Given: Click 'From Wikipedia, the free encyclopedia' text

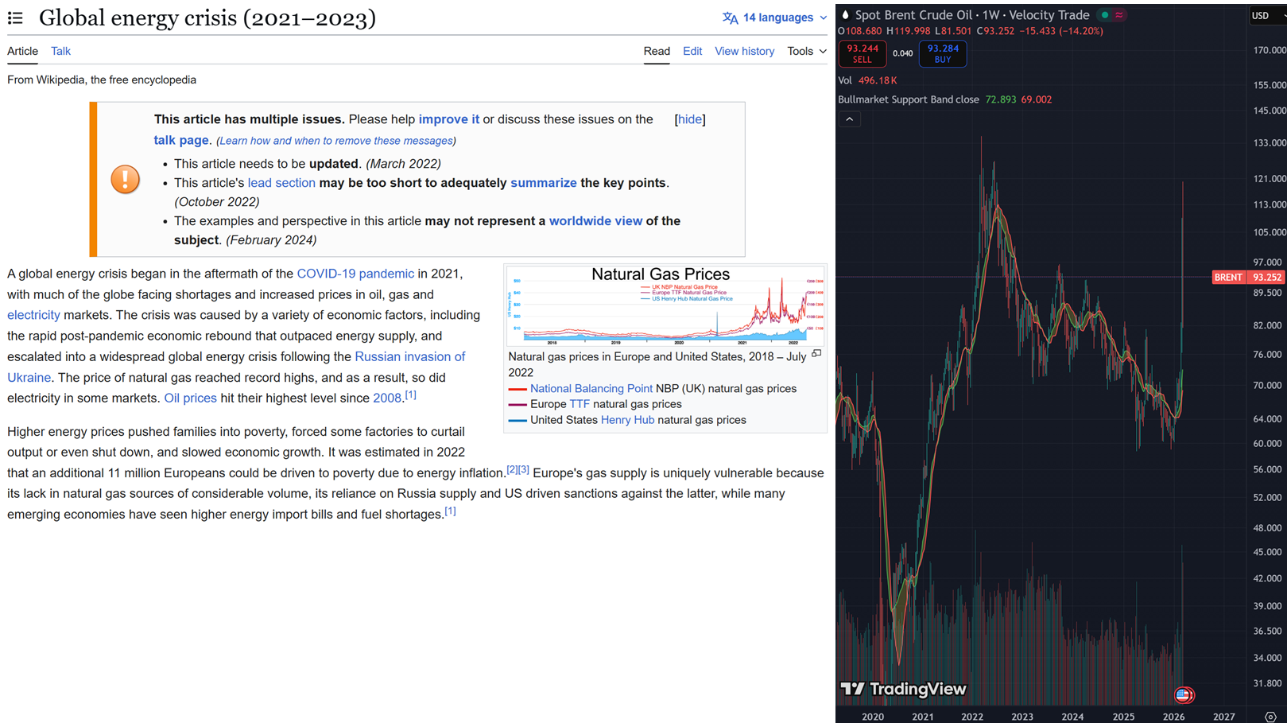Looking at the screenshot, I should coord(102,80).
